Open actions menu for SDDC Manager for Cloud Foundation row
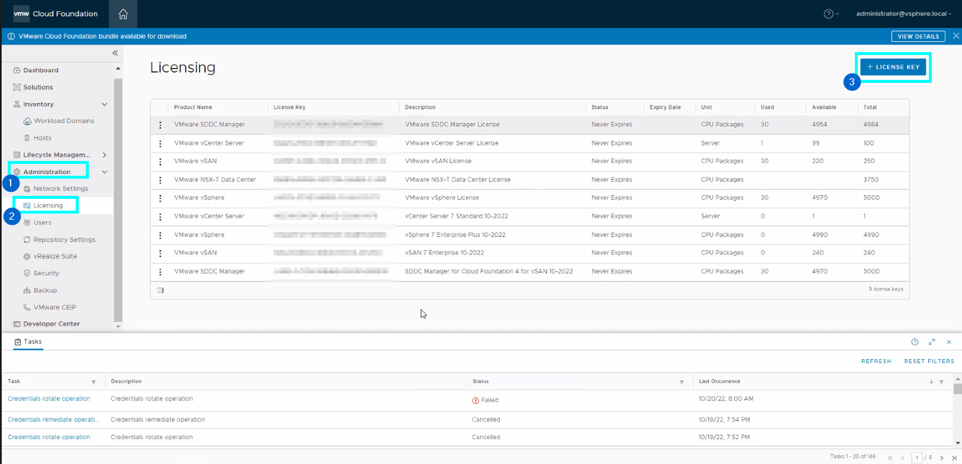Viewport: 962px width, 464px height. [160, 272]
